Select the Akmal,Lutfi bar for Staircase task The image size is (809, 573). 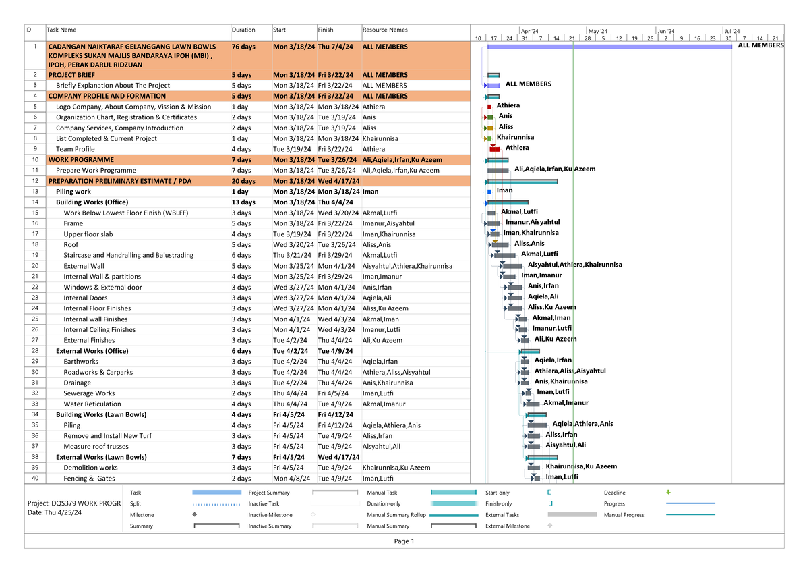[x=504, y=255]
